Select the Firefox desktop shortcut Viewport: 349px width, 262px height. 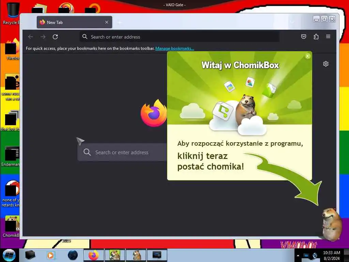(12, 49)
